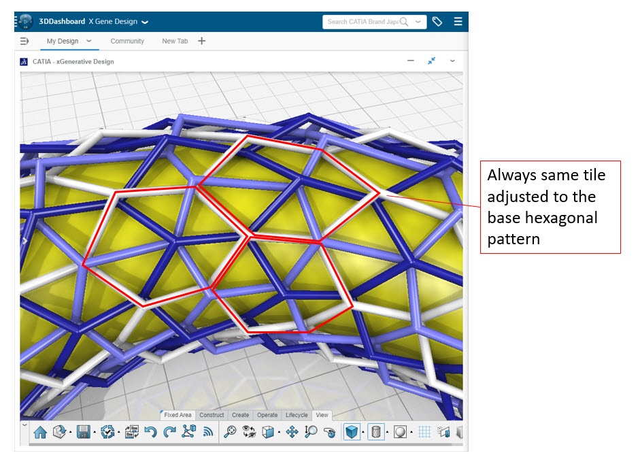Viewport: 640px width, 466px height.
Task: Select the Look At rotate view icon
Action: click(330, 432)
